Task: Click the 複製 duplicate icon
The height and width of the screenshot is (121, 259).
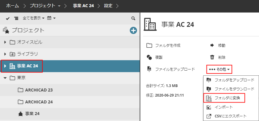Action: 149,57
